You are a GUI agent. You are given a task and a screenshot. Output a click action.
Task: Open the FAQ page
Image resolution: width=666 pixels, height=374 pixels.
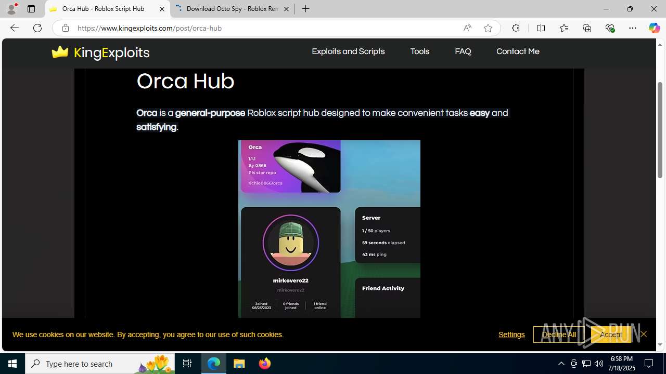point(463,51)
